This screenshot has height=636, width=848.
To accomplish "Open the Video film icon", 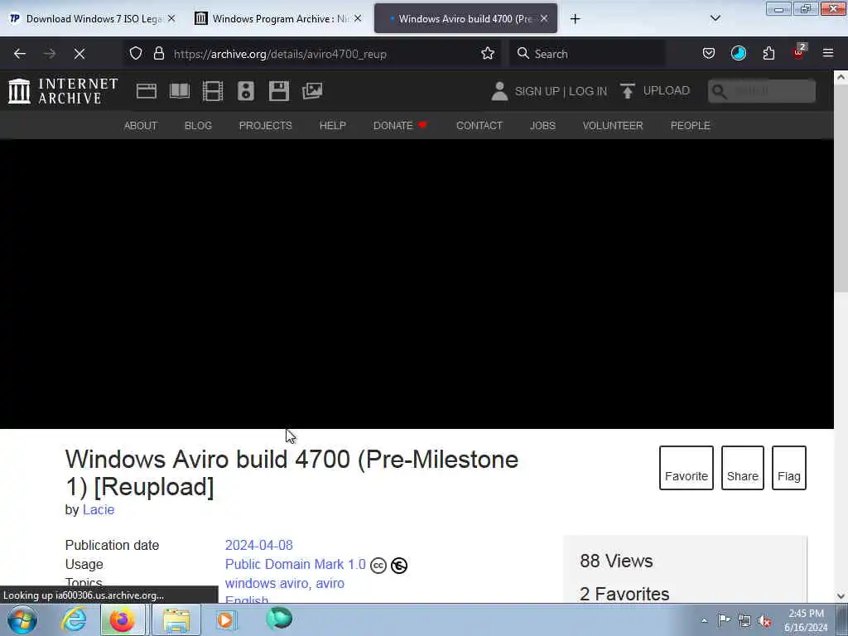I will point(213,91).
